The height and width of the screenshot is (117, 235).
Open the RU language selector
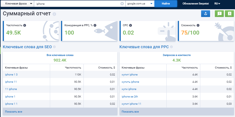217,4
